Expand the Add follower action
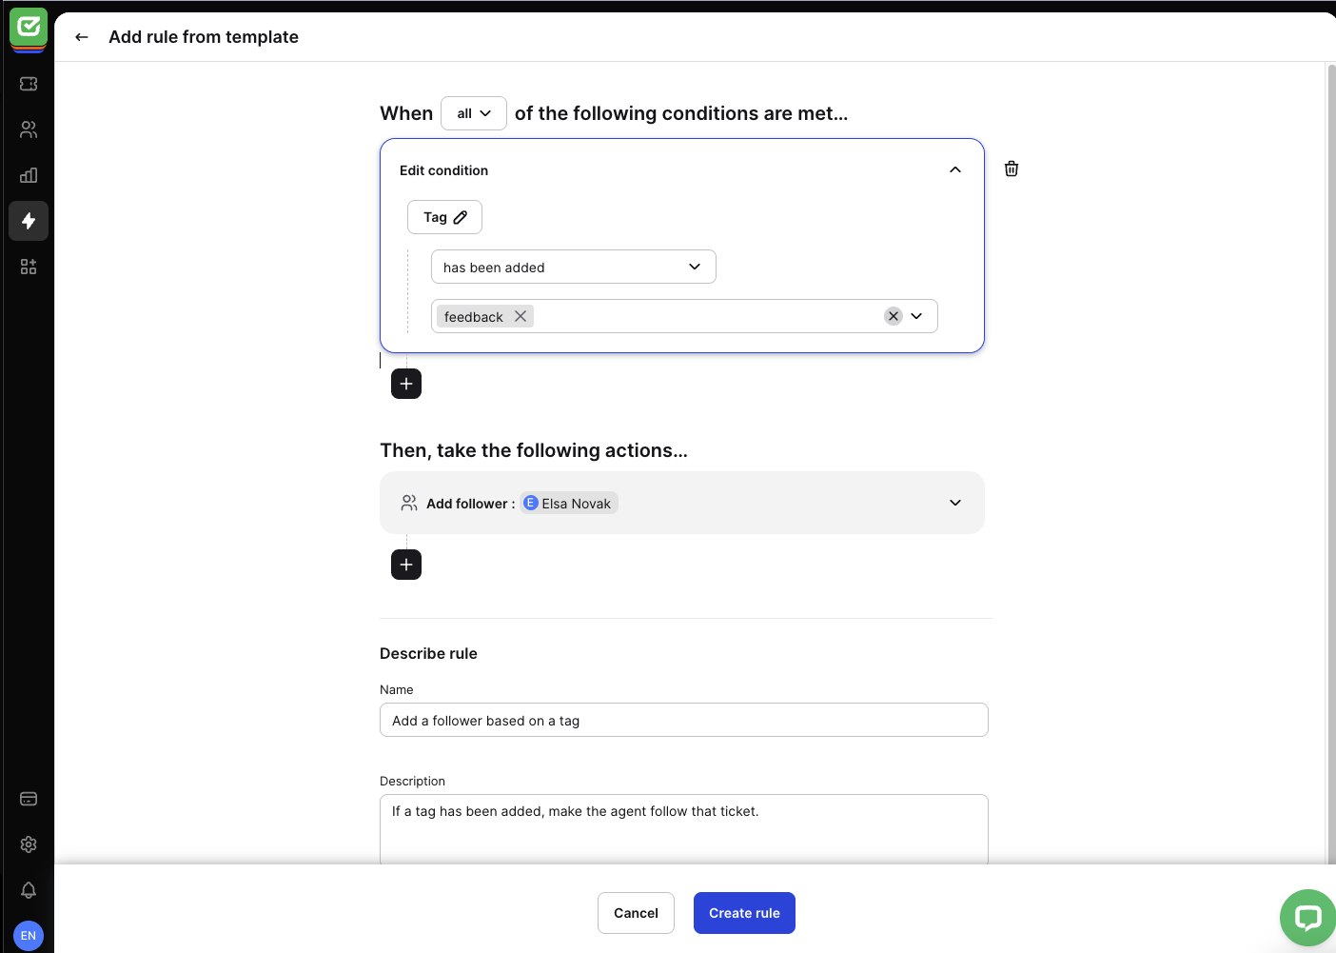Image resolution: width=1336 pixels, height=953 pixels. 955,503
